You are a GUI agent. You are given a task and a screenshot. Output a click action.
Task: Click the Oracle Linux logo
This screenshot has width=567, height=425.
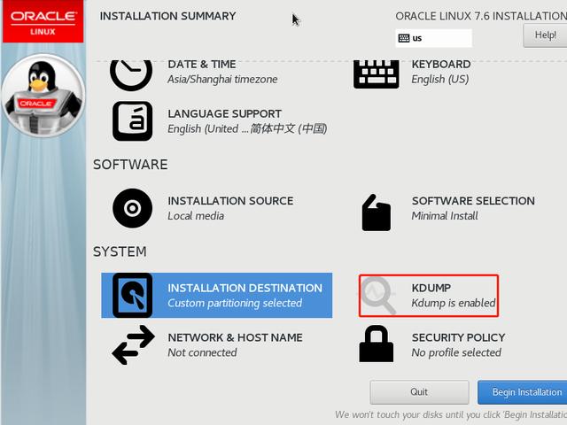point(43,21)
